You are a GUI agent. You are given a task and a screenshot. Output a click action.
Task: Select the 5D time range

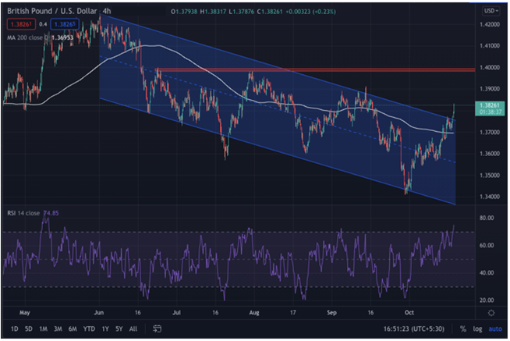(x=29, y=329)
